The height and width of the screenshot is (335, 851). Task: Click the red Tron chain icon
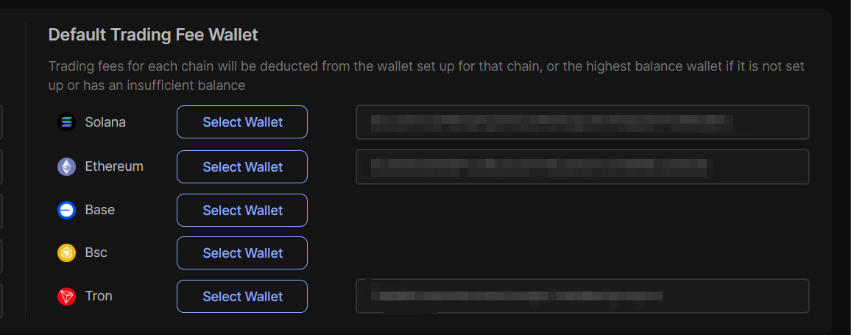(x=66, y=297)
